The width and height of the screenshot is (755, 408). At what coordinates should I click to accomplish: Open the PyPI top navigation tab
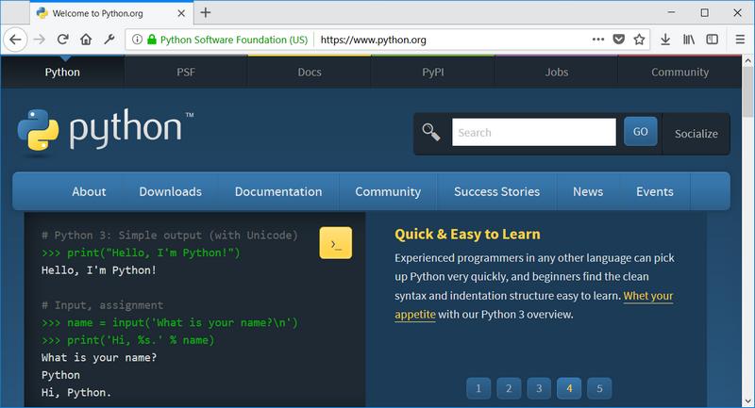point(433,73)
